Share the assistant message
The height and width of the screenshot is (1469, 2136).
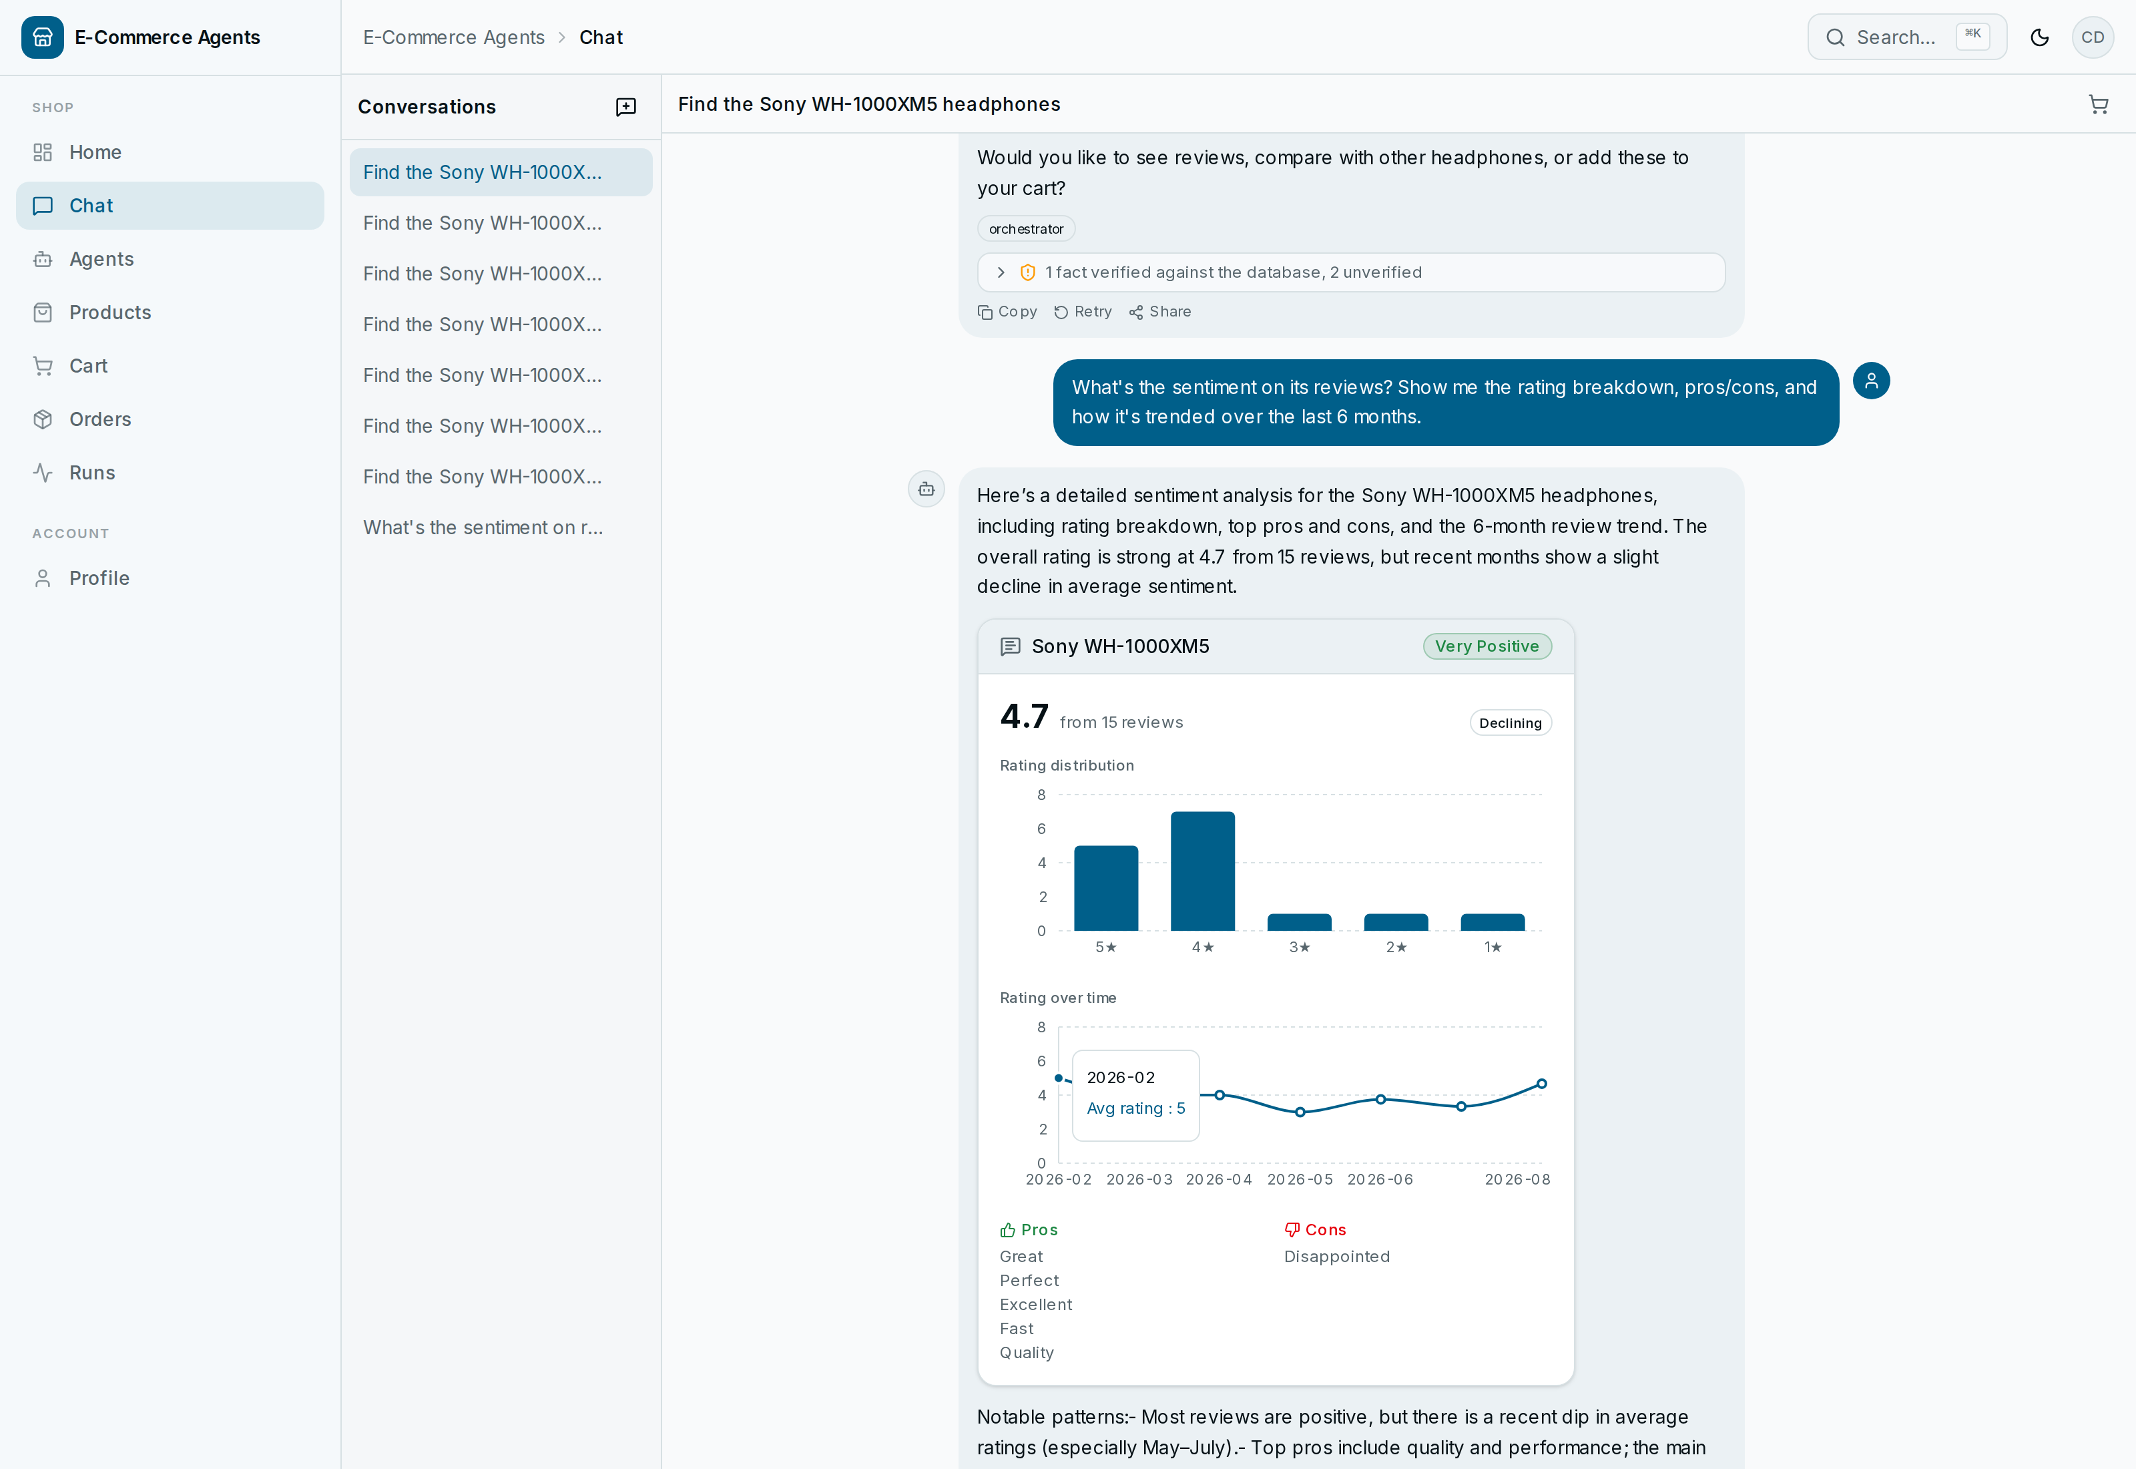(1160, 312)
